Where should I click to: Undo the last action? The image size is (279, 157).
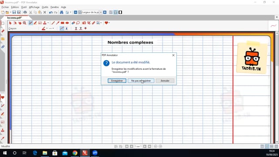point(51,12)
